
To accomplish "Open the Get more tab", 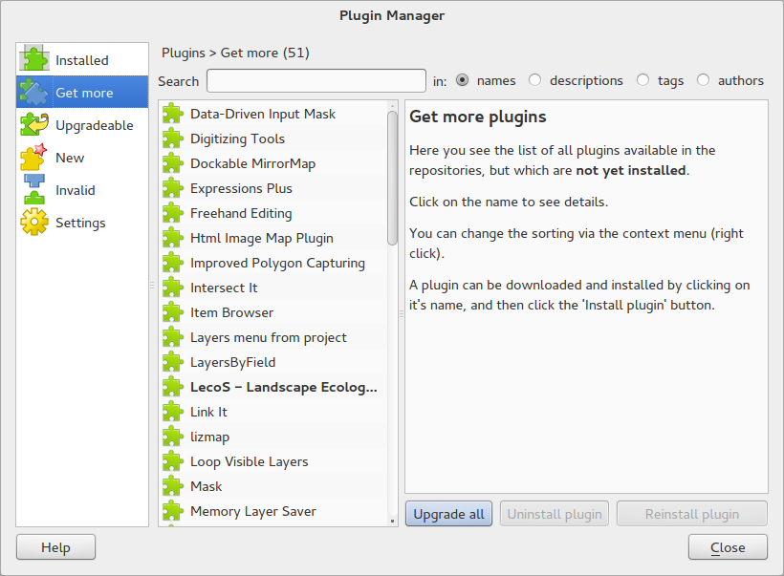I will pyautogui.click(x=82, y=93).
